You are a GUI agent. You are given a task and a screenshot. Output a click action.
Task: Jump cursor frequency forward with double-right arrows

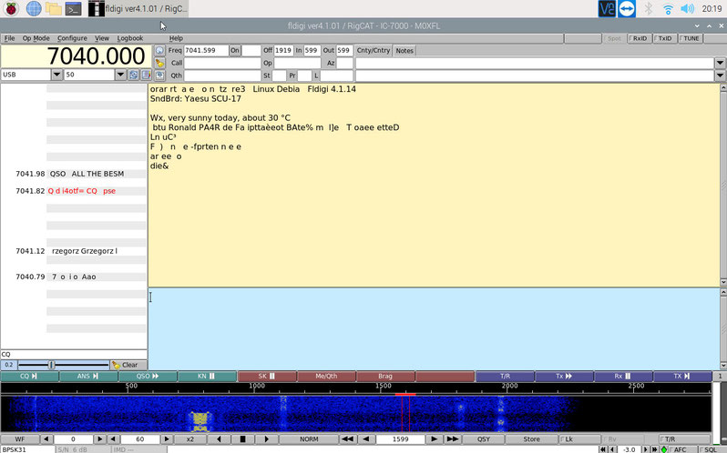453,439
